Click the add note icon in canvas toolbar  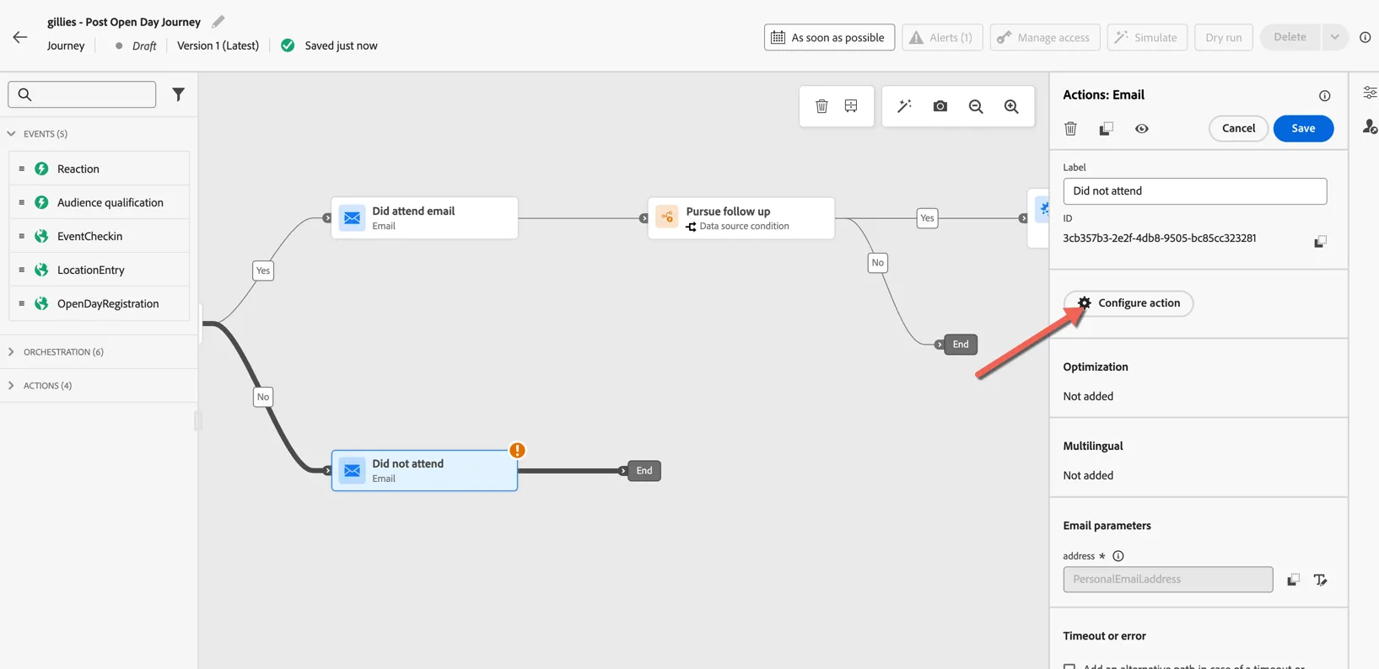tap(851, 106)
